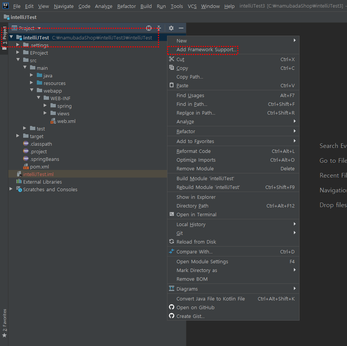This screenshot has height=346, width=347.
Task: Choose Reformat Code entry
Action: click(x=233, y=151)
